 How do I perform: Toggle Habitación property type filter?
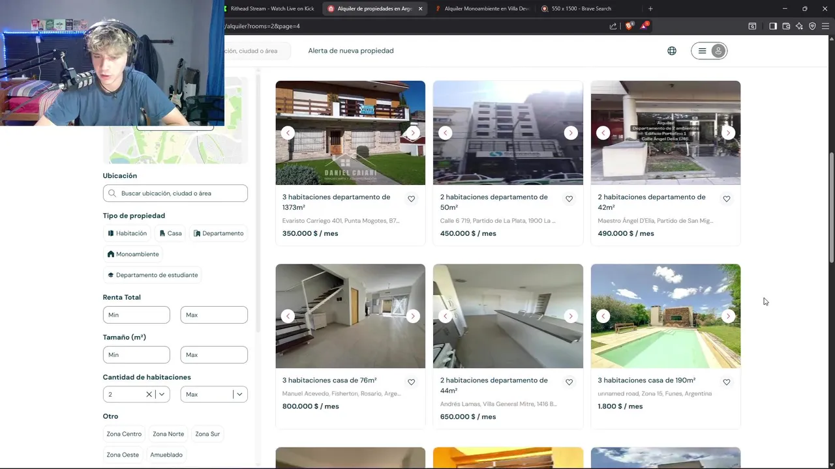(x=127, y=233)
